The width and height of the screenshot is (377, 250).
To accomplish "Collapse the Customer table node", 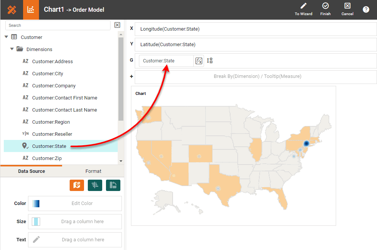I will [x=6, y=37].
